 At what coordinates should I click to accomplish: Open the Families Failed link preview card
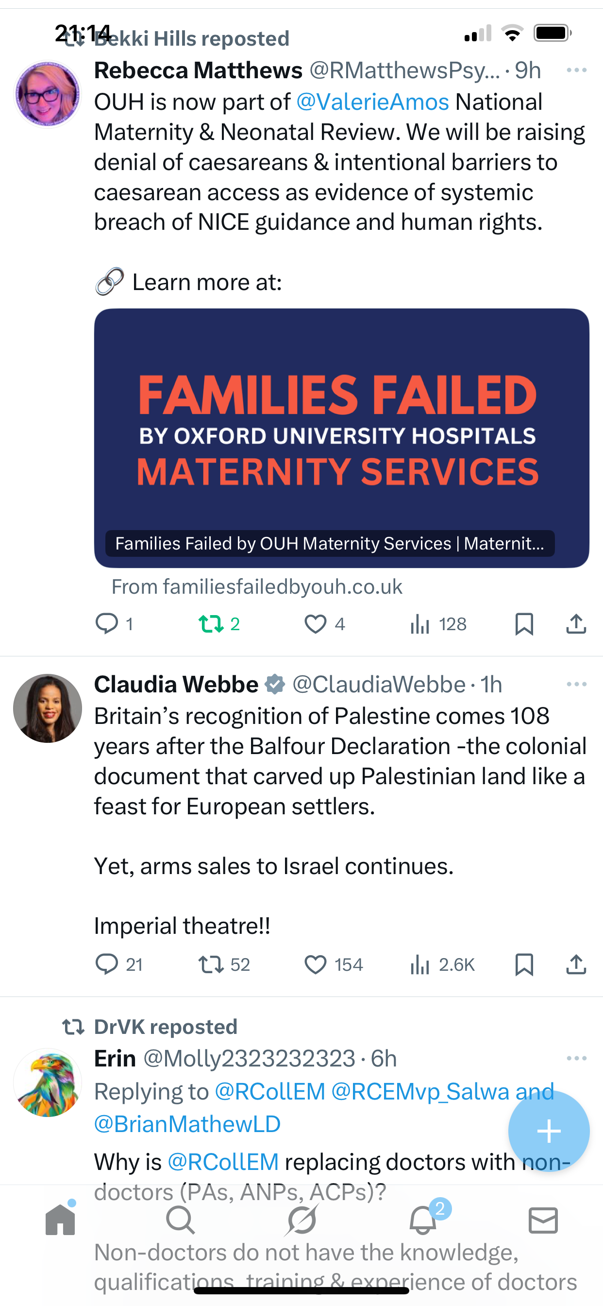pyautogui.click(x=341, y=438)
